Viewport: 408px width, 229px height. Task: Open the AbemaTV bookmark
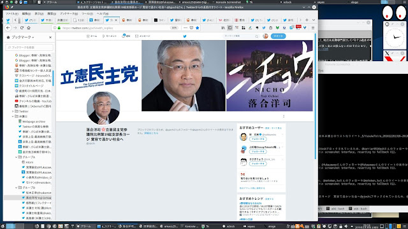pos(33,106)
